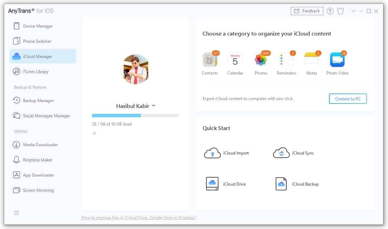The image size is (388, 229).
Task: Open the hamburger menu at bottom left
Action: pos(16,213)
